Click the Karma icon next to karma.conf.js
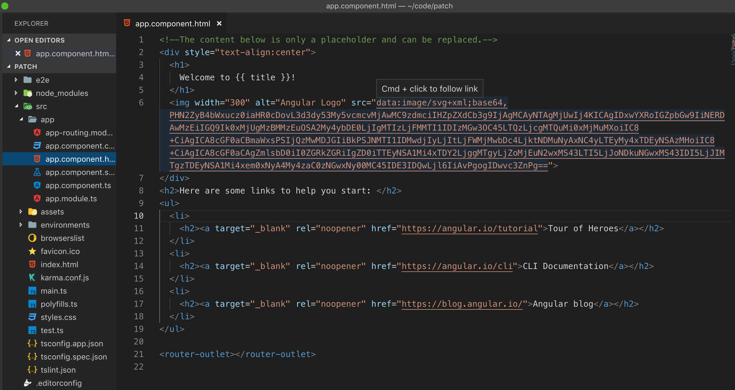 pos(32,277)
